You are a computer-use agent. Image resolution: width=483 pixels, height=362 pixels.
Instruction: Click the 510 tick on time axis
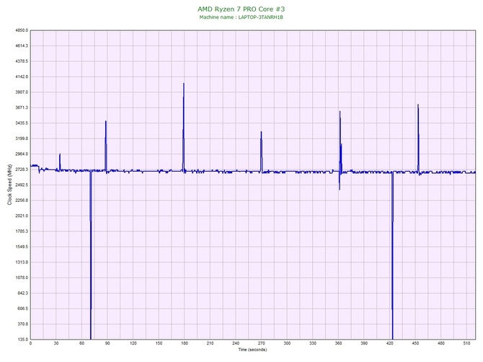coord(466,343)
